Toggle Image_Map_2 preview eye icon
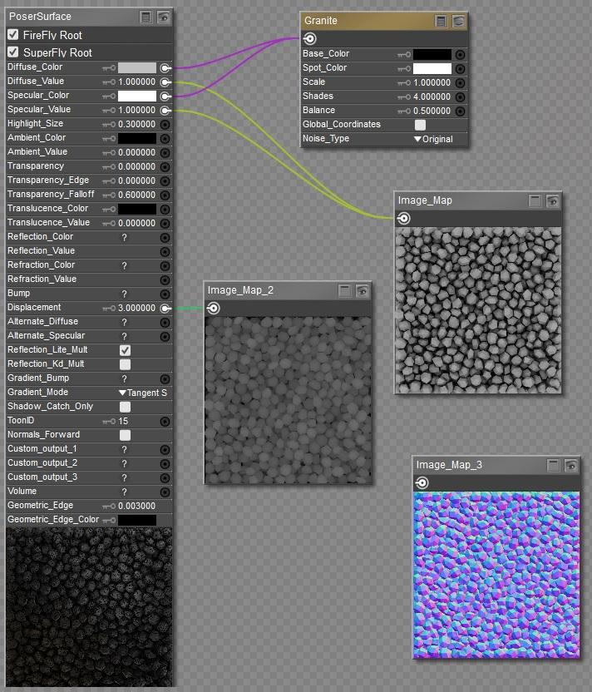592x692 pixels. pos(363,291)
